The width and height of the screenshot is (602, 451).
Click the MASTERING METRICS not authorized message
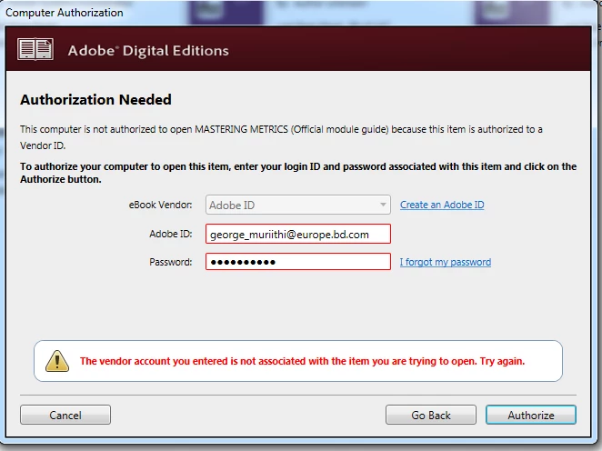coord(281,137)
